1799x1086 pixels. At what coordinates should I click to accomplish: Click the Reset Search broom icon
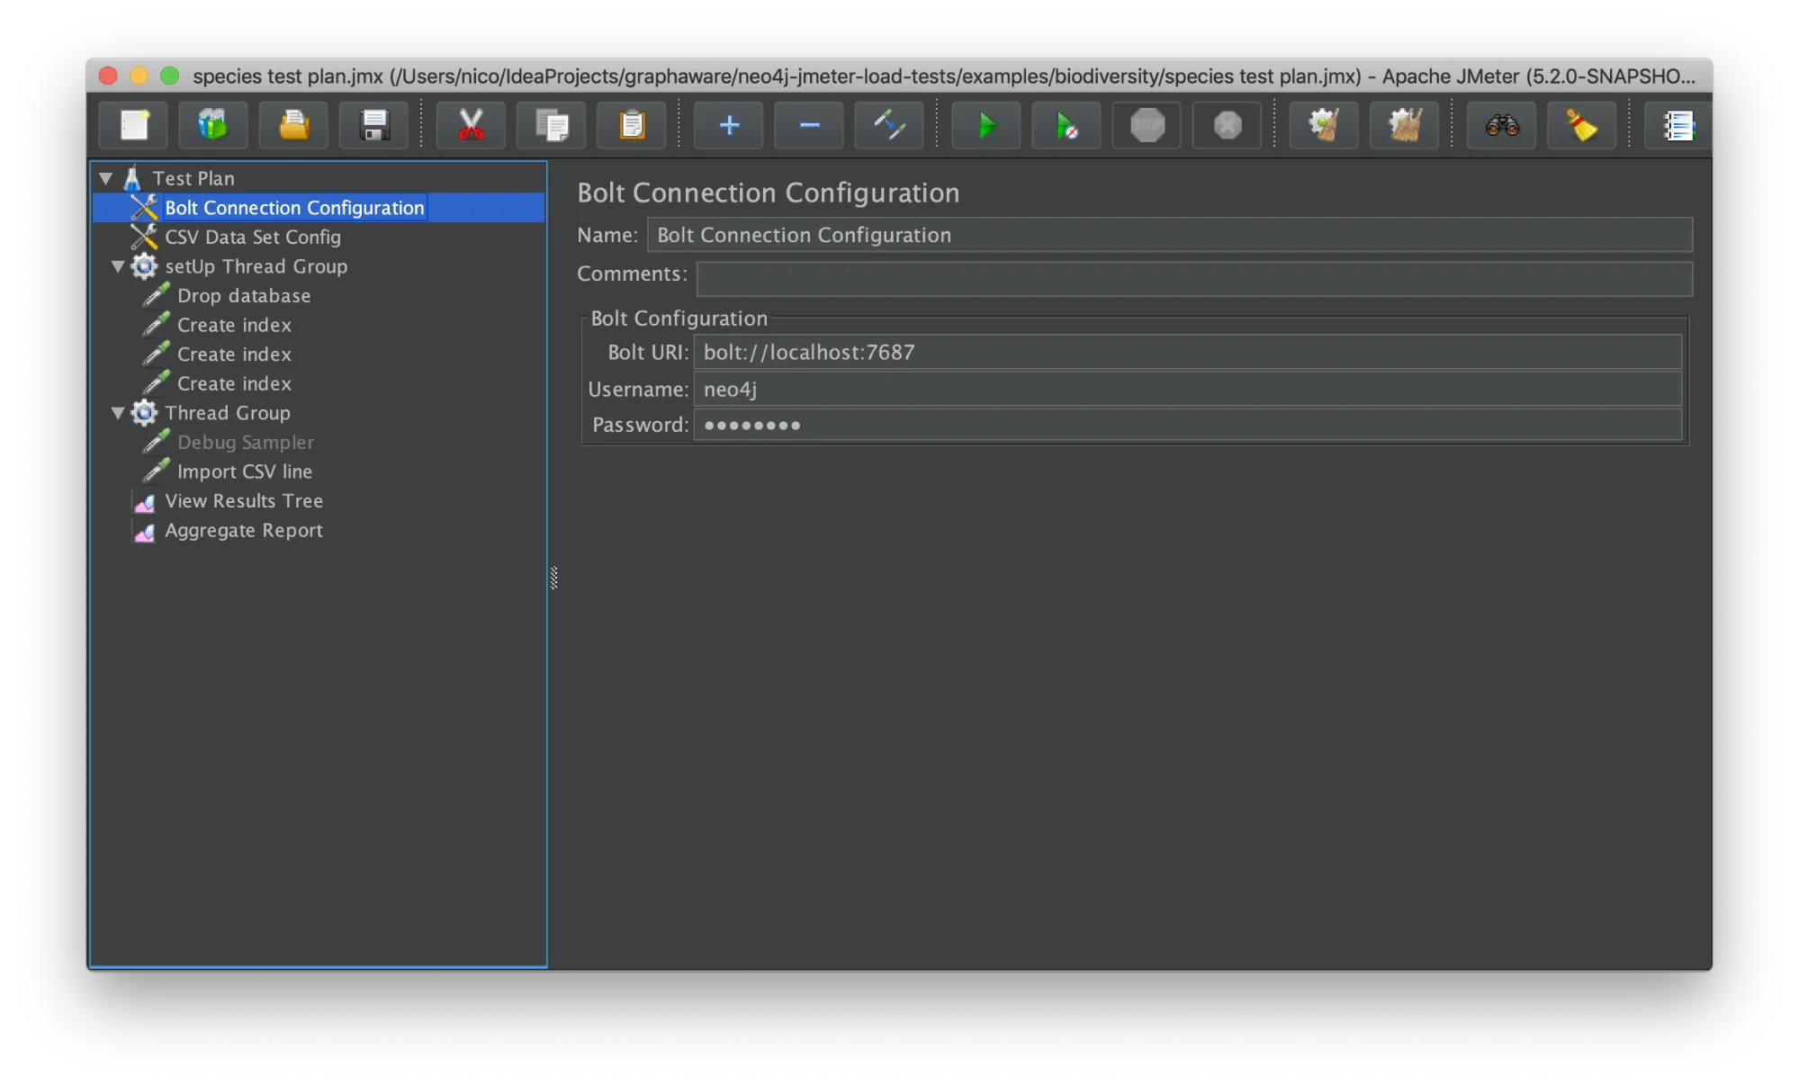click(x=1581, y=125)
